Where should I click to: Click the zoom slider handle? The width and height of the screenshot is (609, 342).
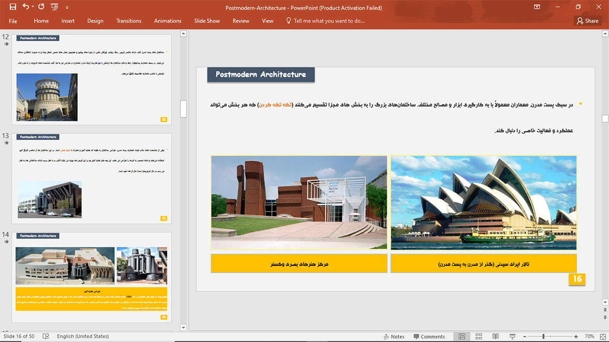(543, 336)
